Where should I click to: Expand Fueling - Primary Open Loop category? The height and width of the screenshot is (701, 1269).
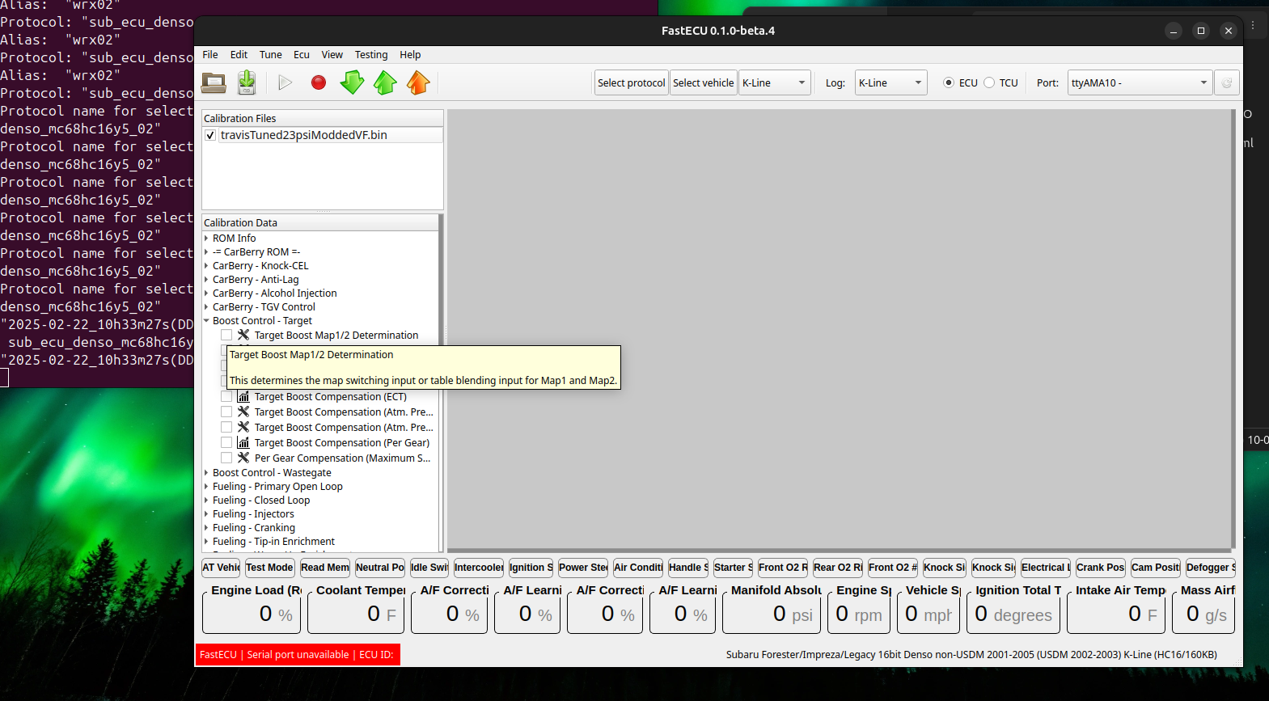206,487
